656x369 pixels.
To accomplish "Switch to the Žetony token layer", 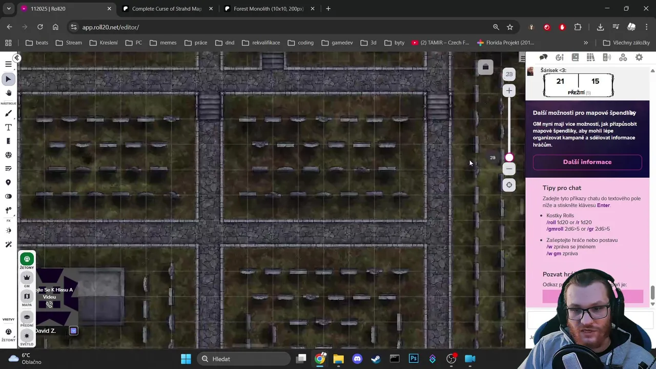I will click(27, 259).
